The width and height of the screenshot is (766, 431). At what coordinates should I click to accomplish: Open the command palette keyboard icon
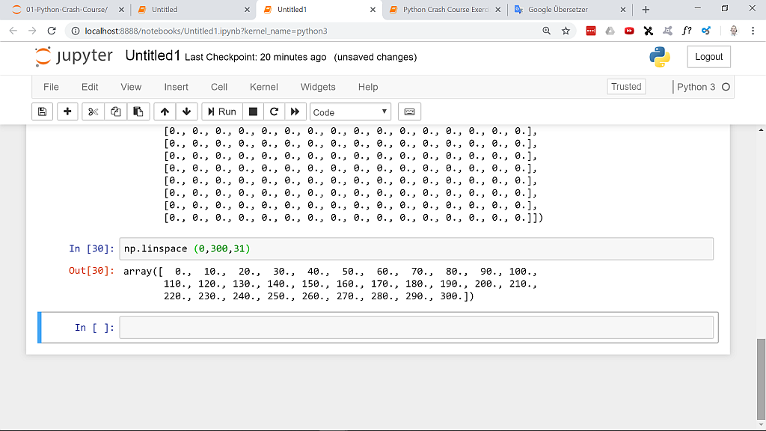409,111
